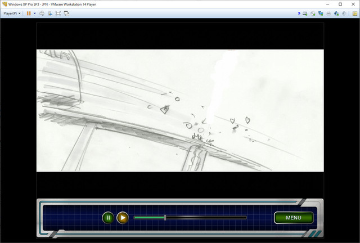Image resolution: width=360 pixels, height=243 pixels.
Task: Click the storyboard sketch video frame
Action: pos(180,110)
